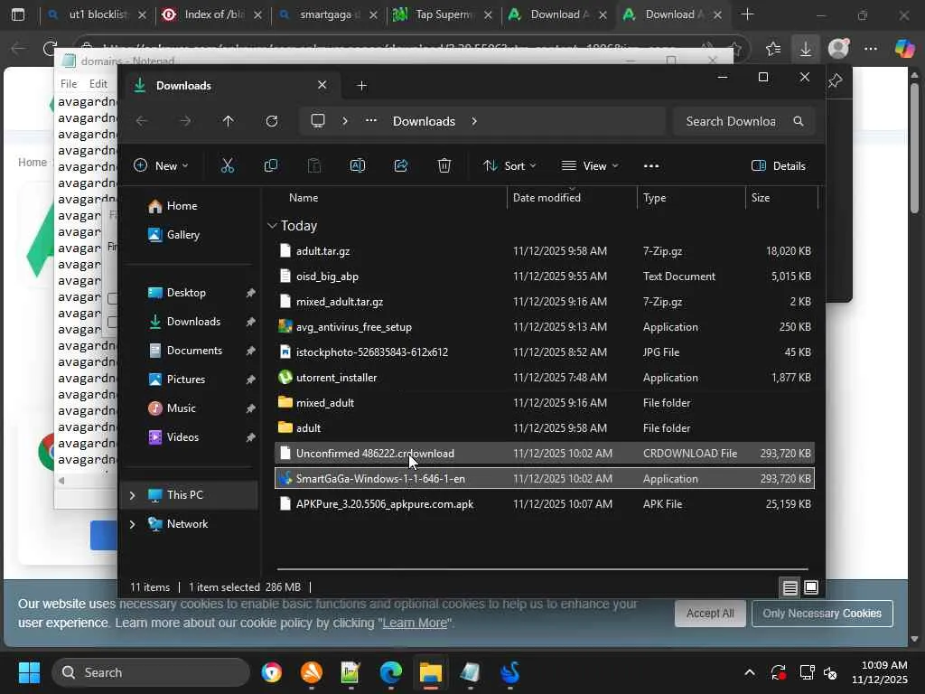Select APKPure_3.20.5506_apkpure.com.apk file
Image resolution: width=925 pixels, height=694 pixels.
545,504
